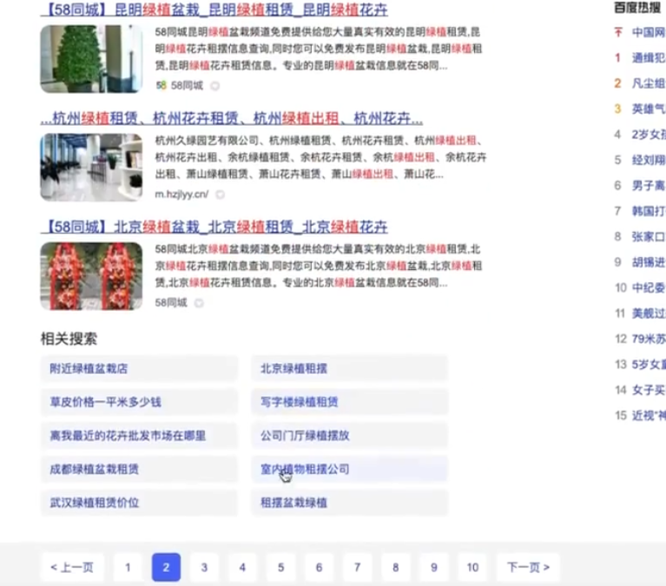
Task: Select related search 附近绿植盆栽店
Action: (x=139, y=369)
